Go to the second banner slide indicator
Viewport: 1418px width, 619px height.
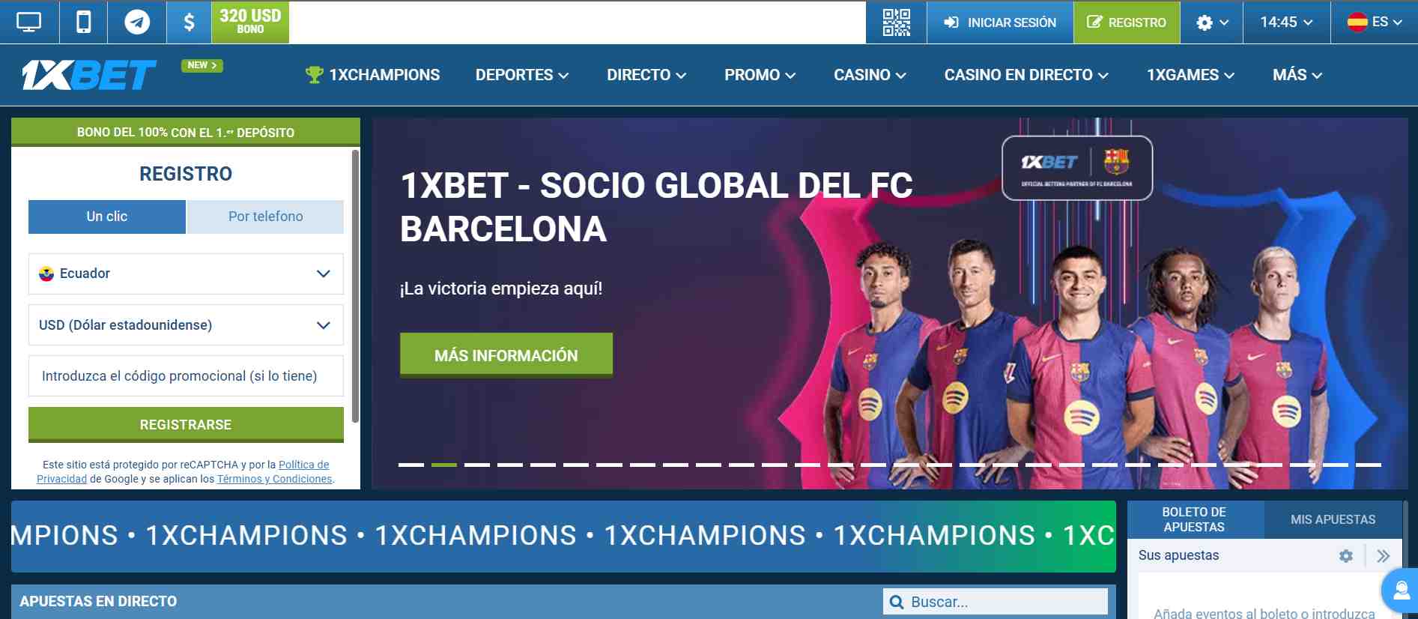444,465
